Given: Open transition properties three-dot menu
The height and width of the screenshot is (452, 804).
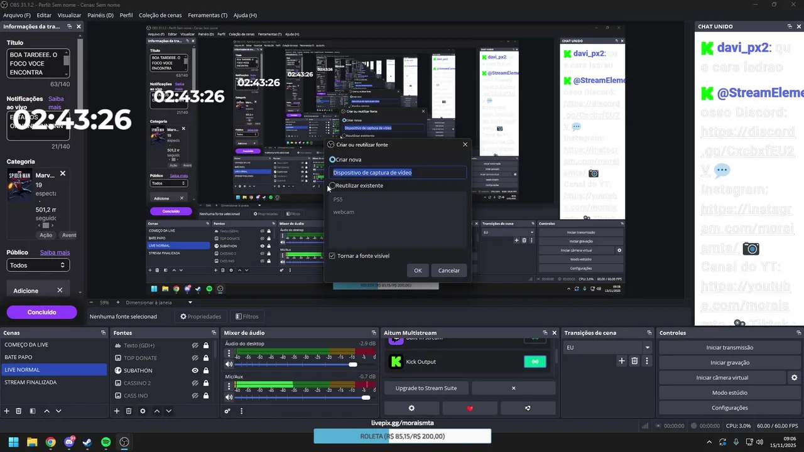Looking at the screenshot, I should click(x=647, y=361).
